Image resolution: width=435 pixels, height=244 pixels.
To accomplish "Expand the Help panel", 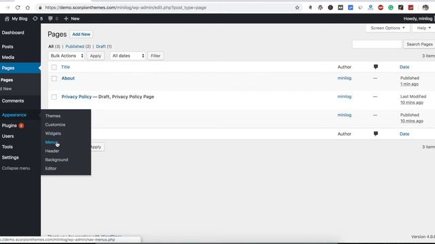I will tap(423, 28).
